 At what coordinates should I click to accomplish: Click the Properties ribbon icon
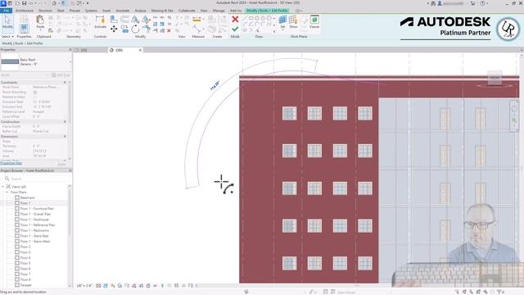[24, 29]
